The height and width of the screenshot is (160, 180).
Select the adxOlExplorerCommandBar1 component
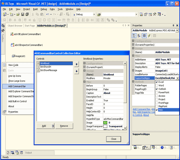pos(26,34)
